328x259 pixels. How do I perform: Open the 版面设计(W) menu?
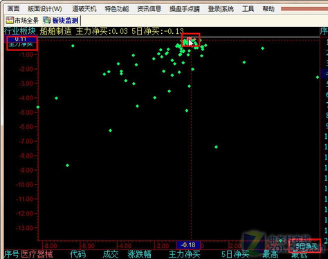45,9
